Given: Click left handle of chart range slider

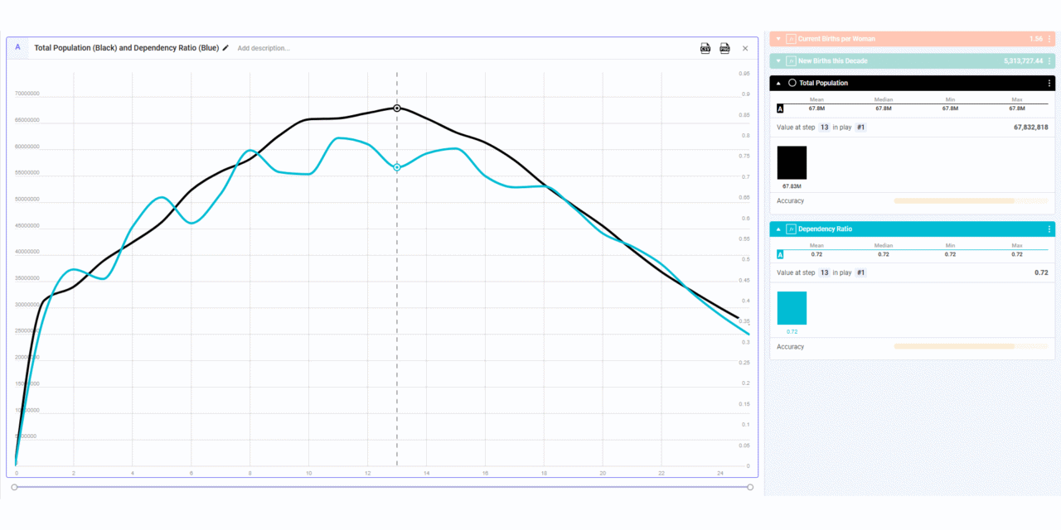Looking at the screenshot, I should [14, 487].
